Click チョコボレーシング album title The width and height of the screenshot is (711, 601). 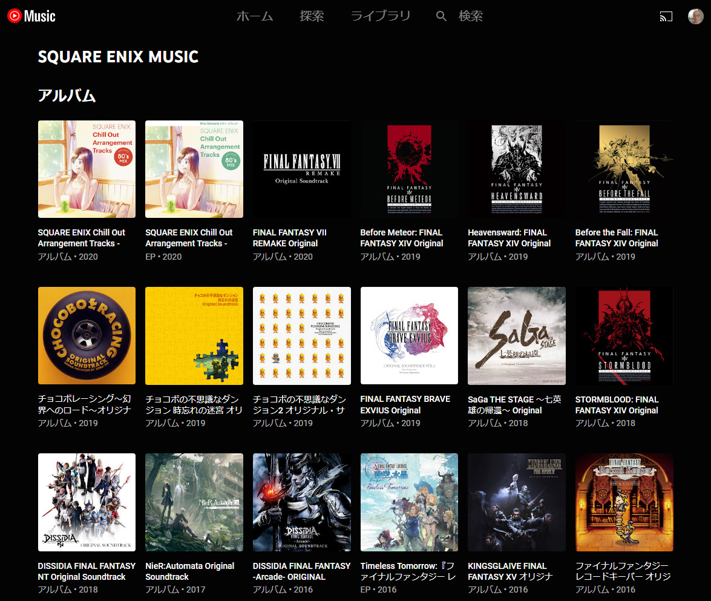point(85,404)
